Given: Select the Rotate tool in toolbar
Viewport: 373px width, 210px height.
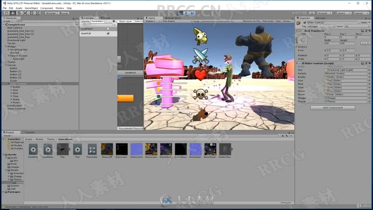Looking at the screenshot, I should 19,13.
